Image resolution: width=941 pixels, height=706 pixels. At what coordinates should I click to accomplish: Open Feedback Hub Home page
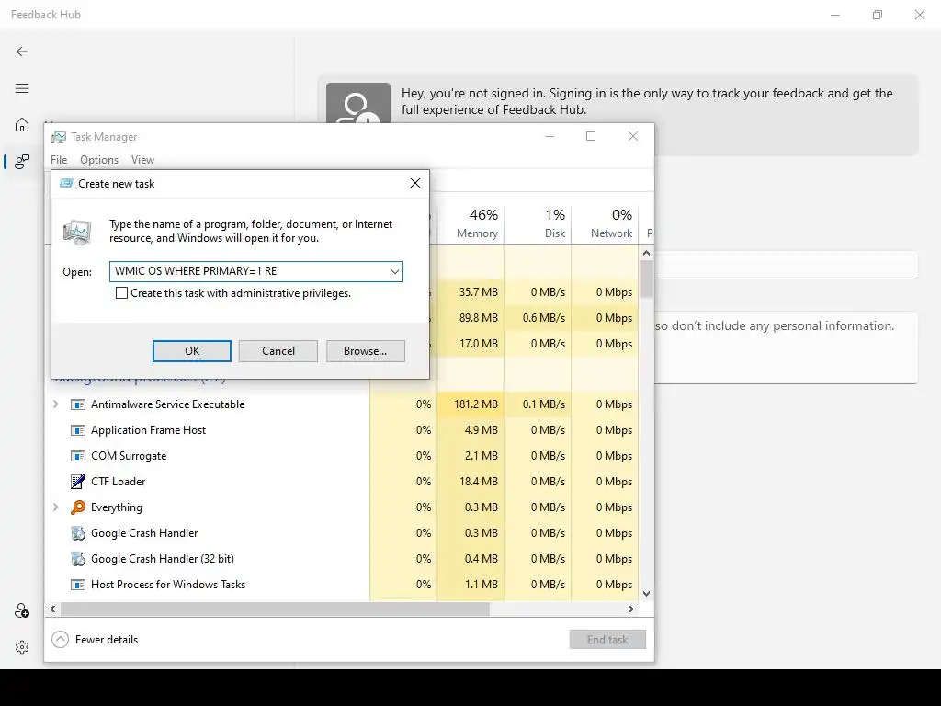pos(22,125)
